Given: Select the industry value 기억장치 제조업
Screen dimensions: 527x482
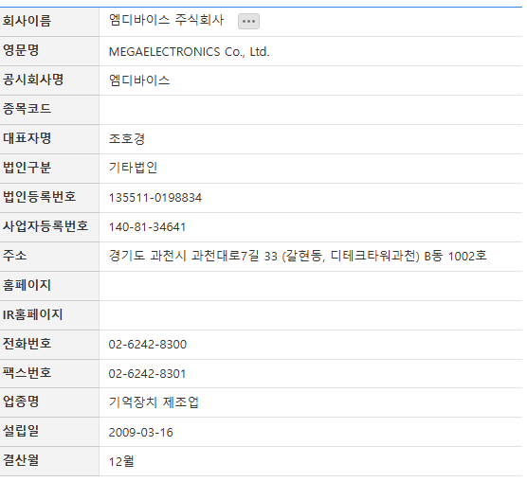Looking at the screenshot, I should click(154, 402).
